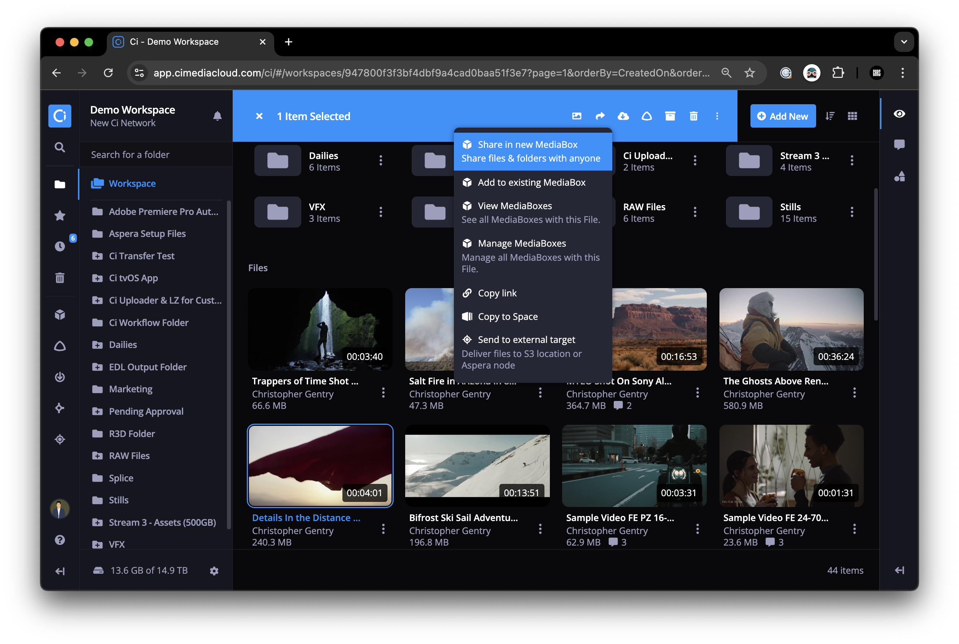Open the search icon in left rail
Image resolution: width=959 pixels, height=644 pixels.
pyautogui.click(x=60, y=147)
